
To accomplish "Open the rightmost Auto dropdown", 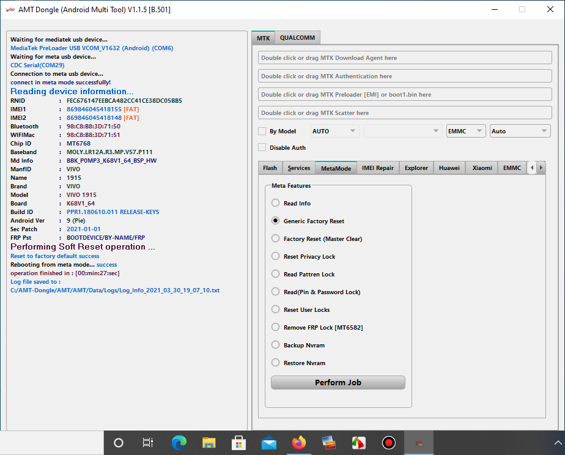I will [x=520, y=131].
